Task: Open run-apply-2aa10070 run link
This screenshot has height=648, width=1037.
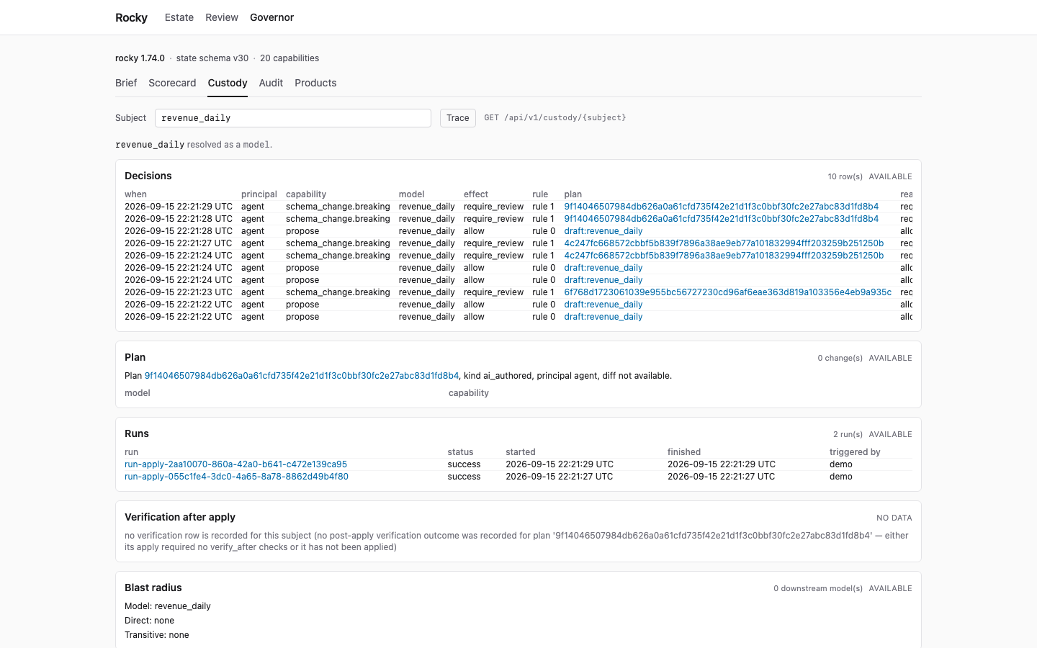Action: click(x=236, y=464)
